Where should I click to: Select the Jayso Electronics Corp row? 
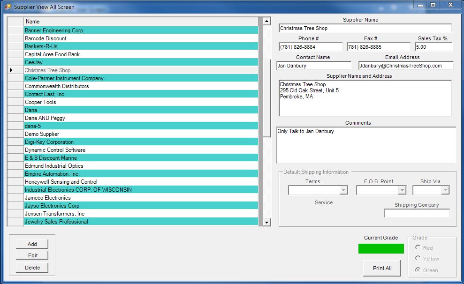point(141,206)
